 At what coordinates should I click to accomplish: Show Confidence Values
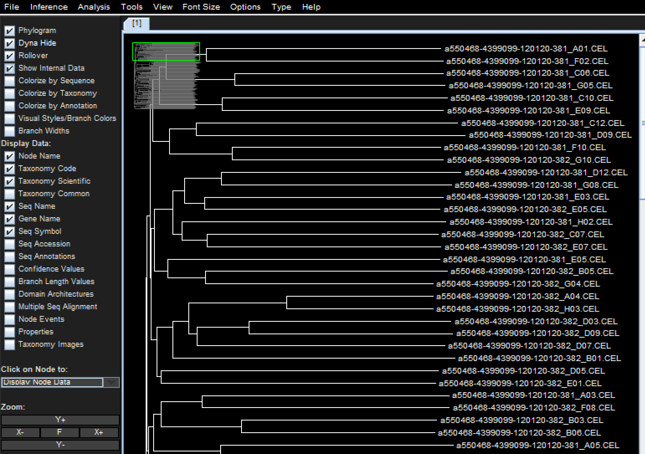tap(10, 269)
